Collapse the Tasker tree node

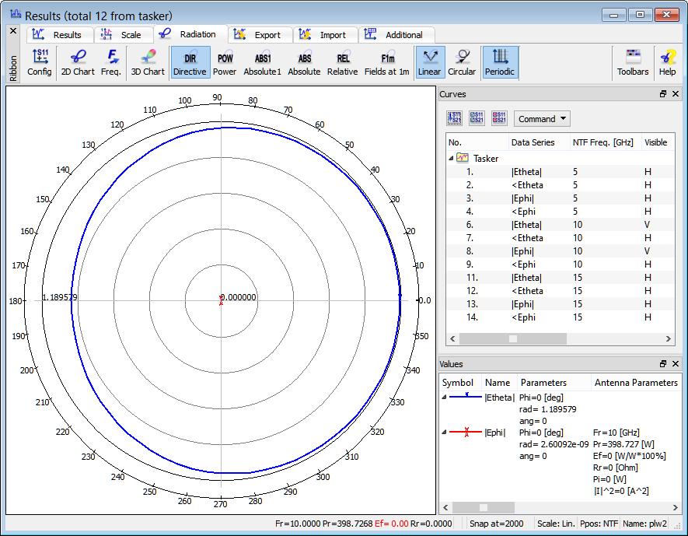click(452, 158)
